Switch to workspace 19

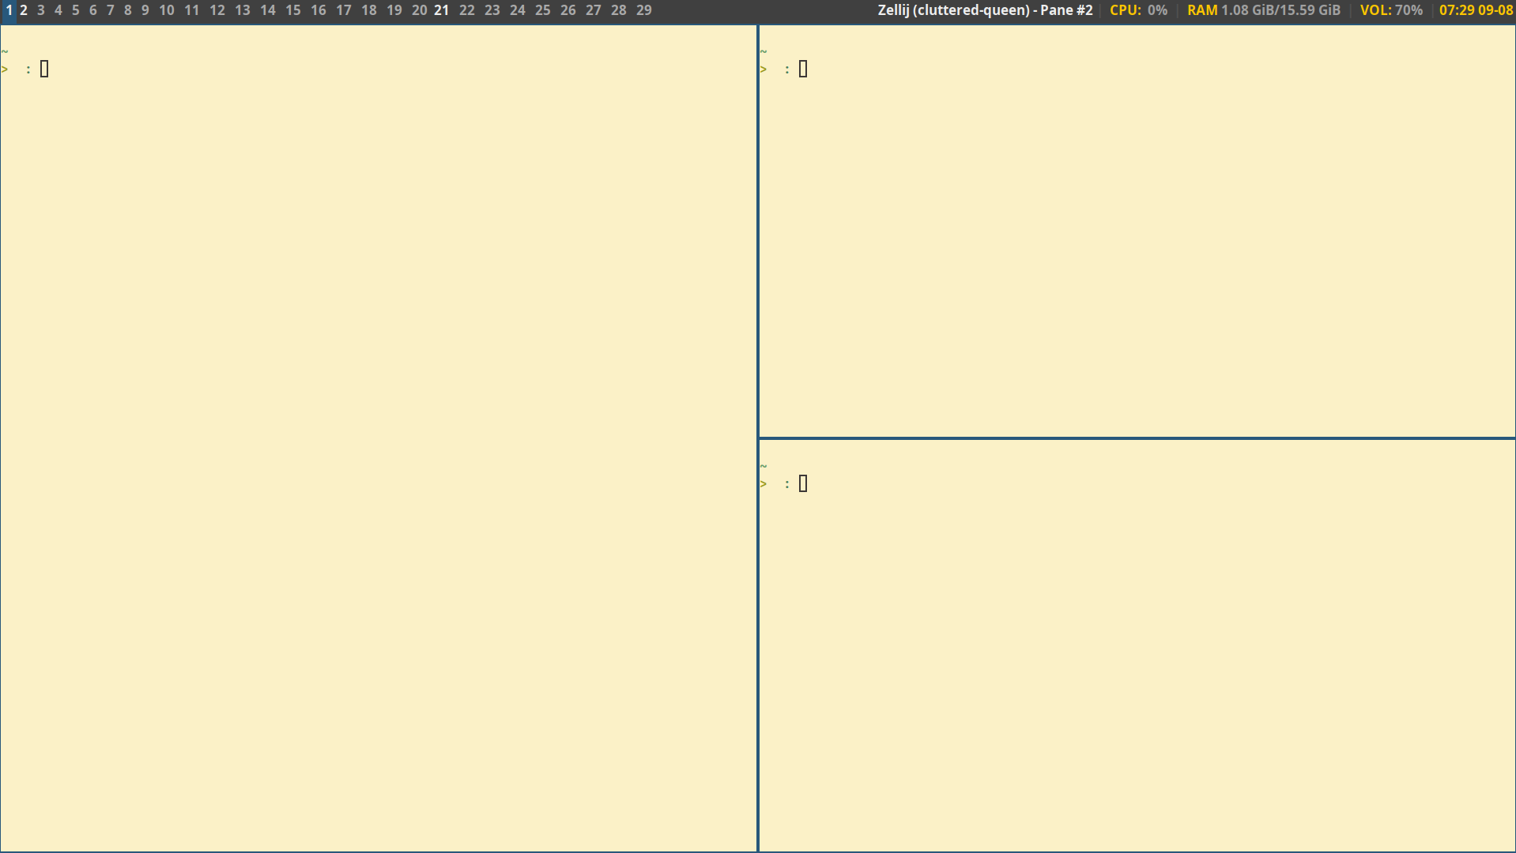[x=394, y=10]
